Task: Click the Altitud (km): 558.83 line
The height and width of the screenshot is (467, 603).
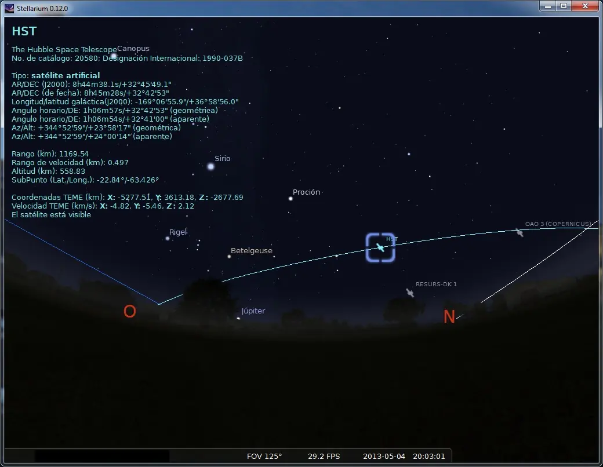Action: pos(49,171)
